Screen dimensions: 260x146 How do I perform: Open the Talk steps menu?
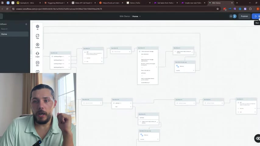pos(37,36)
